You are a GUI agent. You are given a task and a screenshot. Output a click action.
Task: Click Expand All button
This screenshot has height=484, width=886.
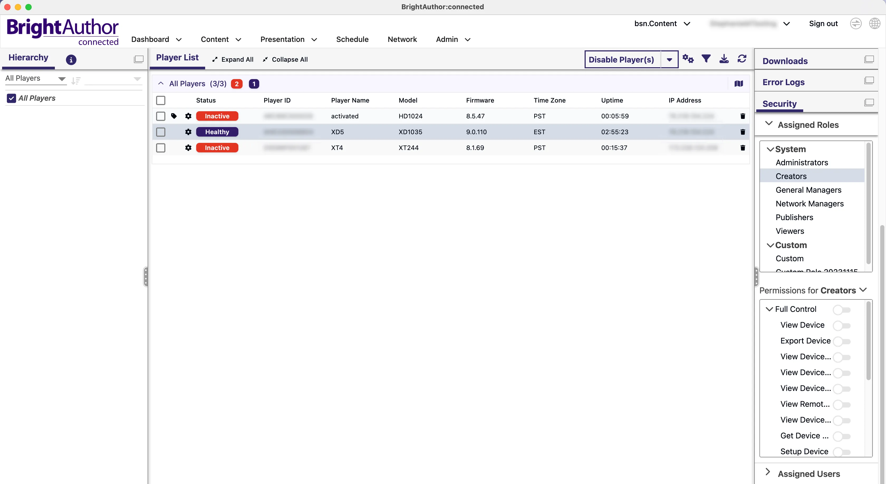(x=233, y=59)
